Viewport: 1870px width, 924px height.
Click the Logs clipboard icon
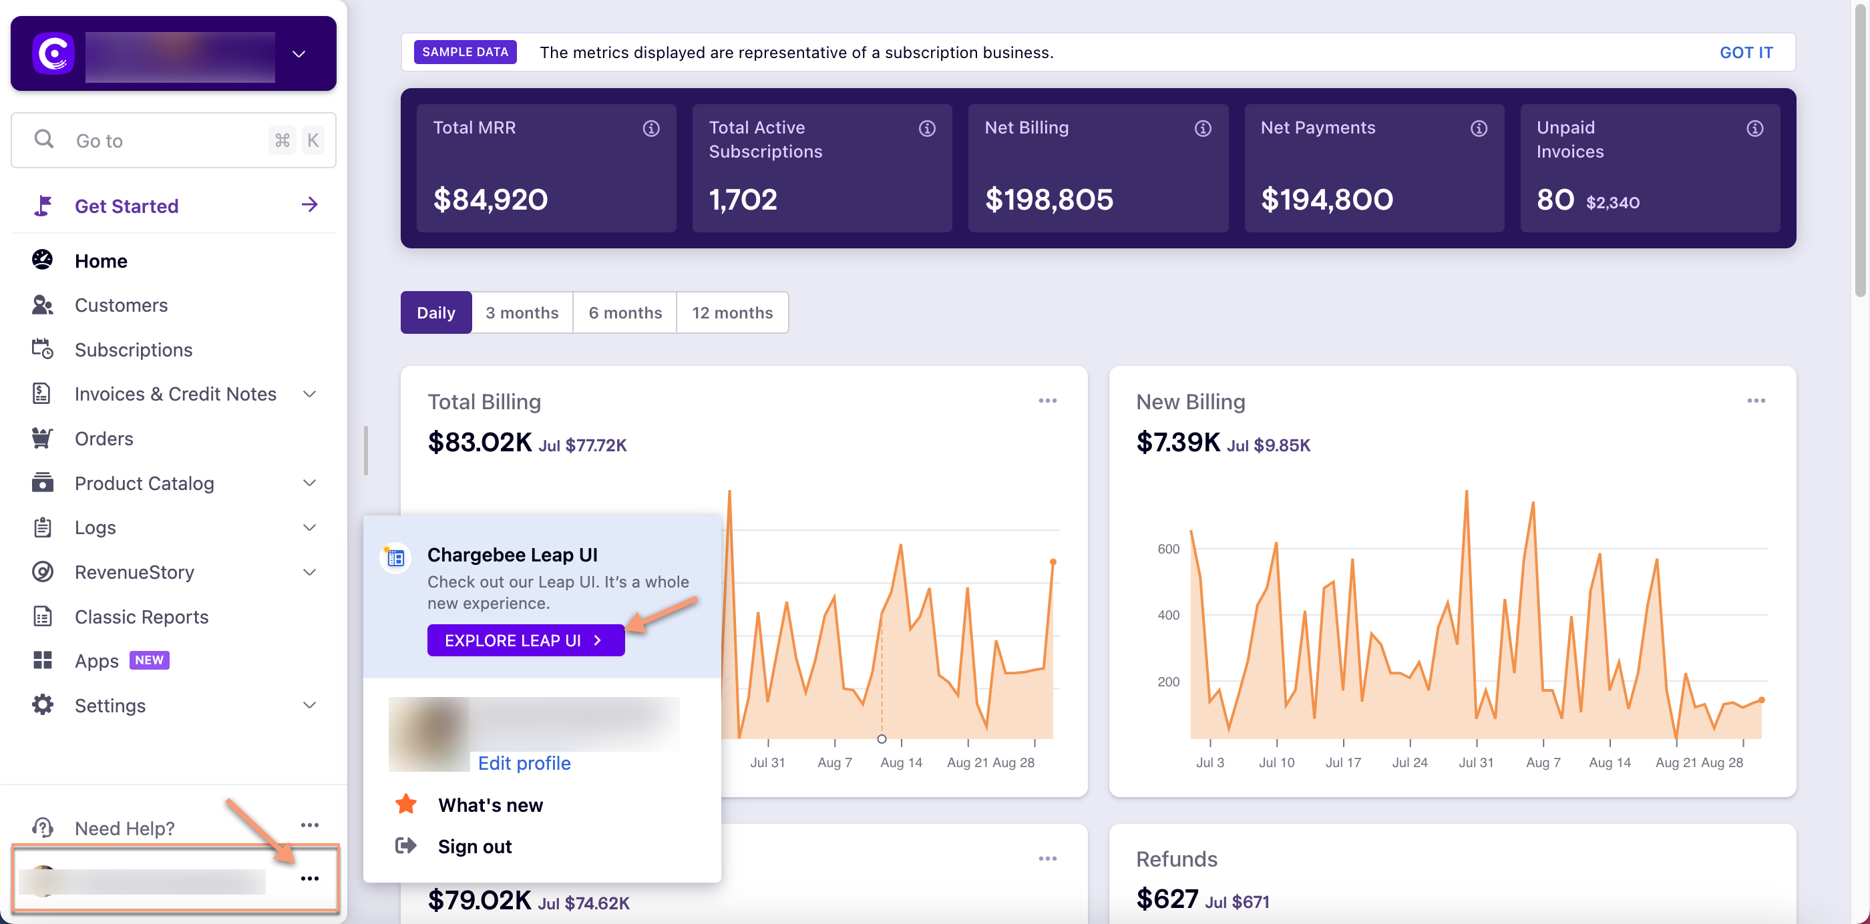[43, 527]
